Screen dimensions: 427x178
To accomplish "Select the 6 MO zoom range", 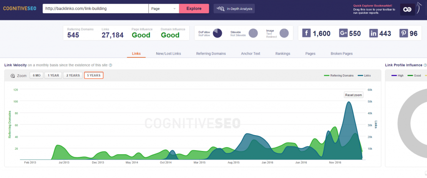I will [x=36, y=76].
